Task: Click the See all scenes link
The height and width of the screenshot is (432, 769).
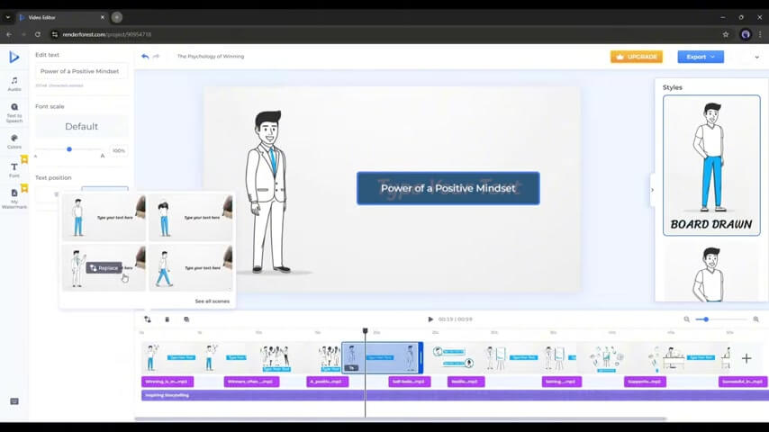Action: point(212,301)
